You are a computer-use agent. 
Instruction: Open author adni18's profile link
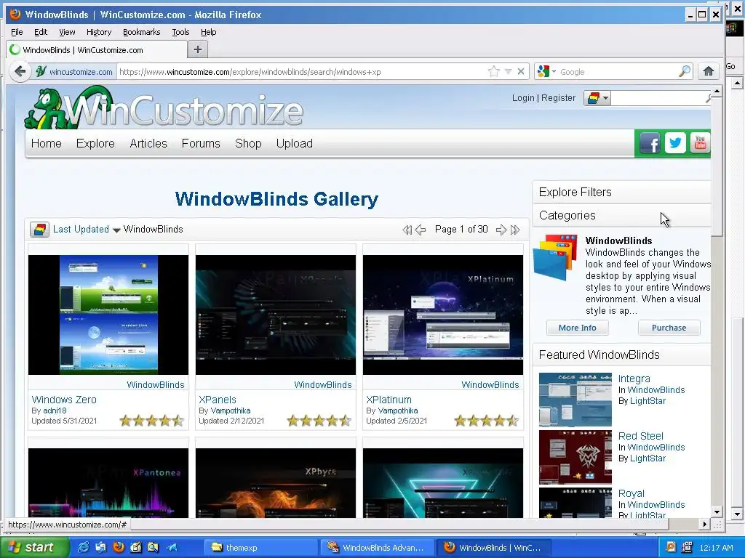[x=55, y=411]
